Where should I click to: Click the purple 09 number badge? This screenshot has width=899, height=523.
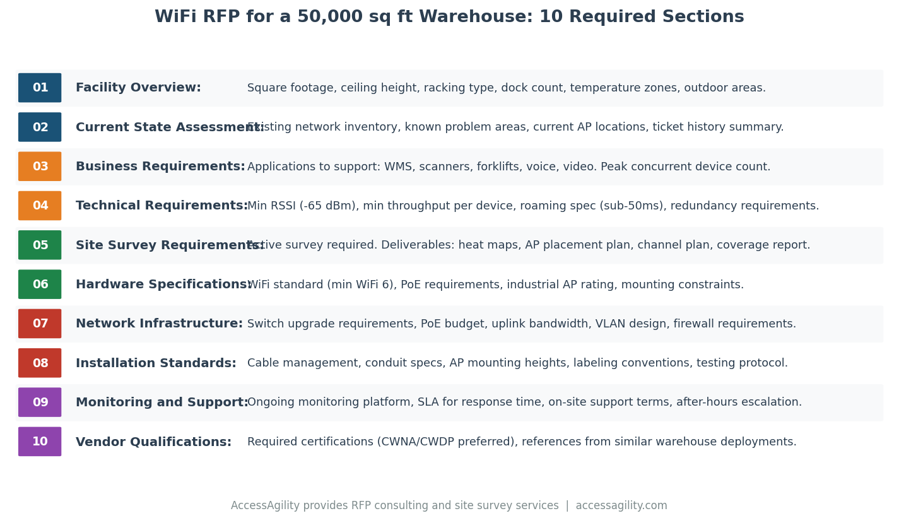click(x=40, y=403)
